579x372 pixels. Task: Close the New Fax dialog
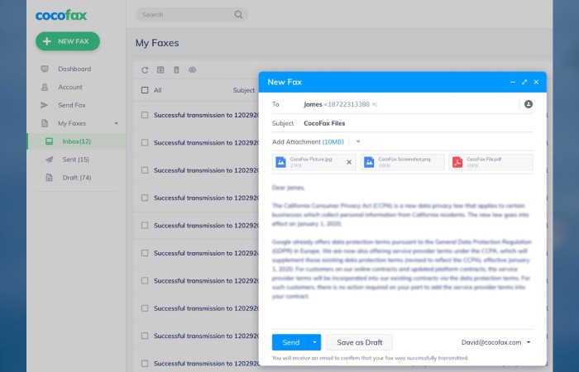point(536,82)
